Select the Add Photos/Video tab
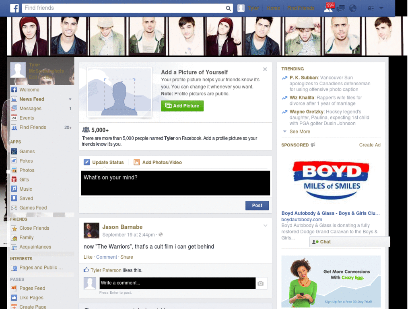 pyautogui.click(x=158, y=163)
